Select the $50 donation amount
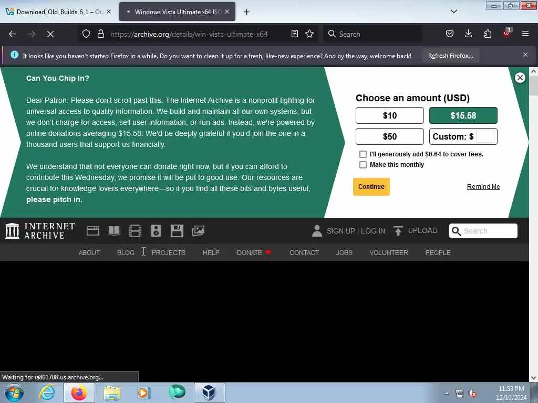 [x=389, y=136]
